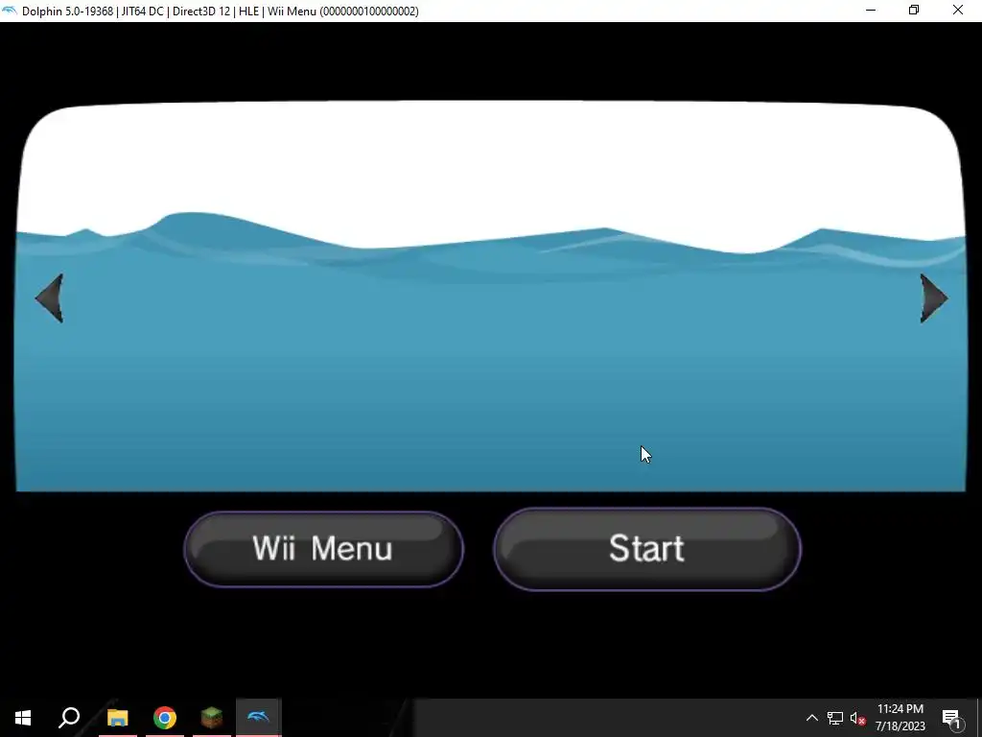Open Windows search magnifier icon
982x737 pixels.
coord(69,718)
